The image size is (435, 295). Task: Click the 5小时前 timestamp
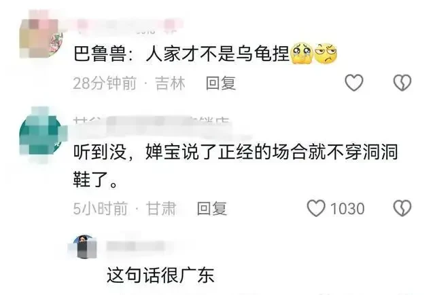100,208
